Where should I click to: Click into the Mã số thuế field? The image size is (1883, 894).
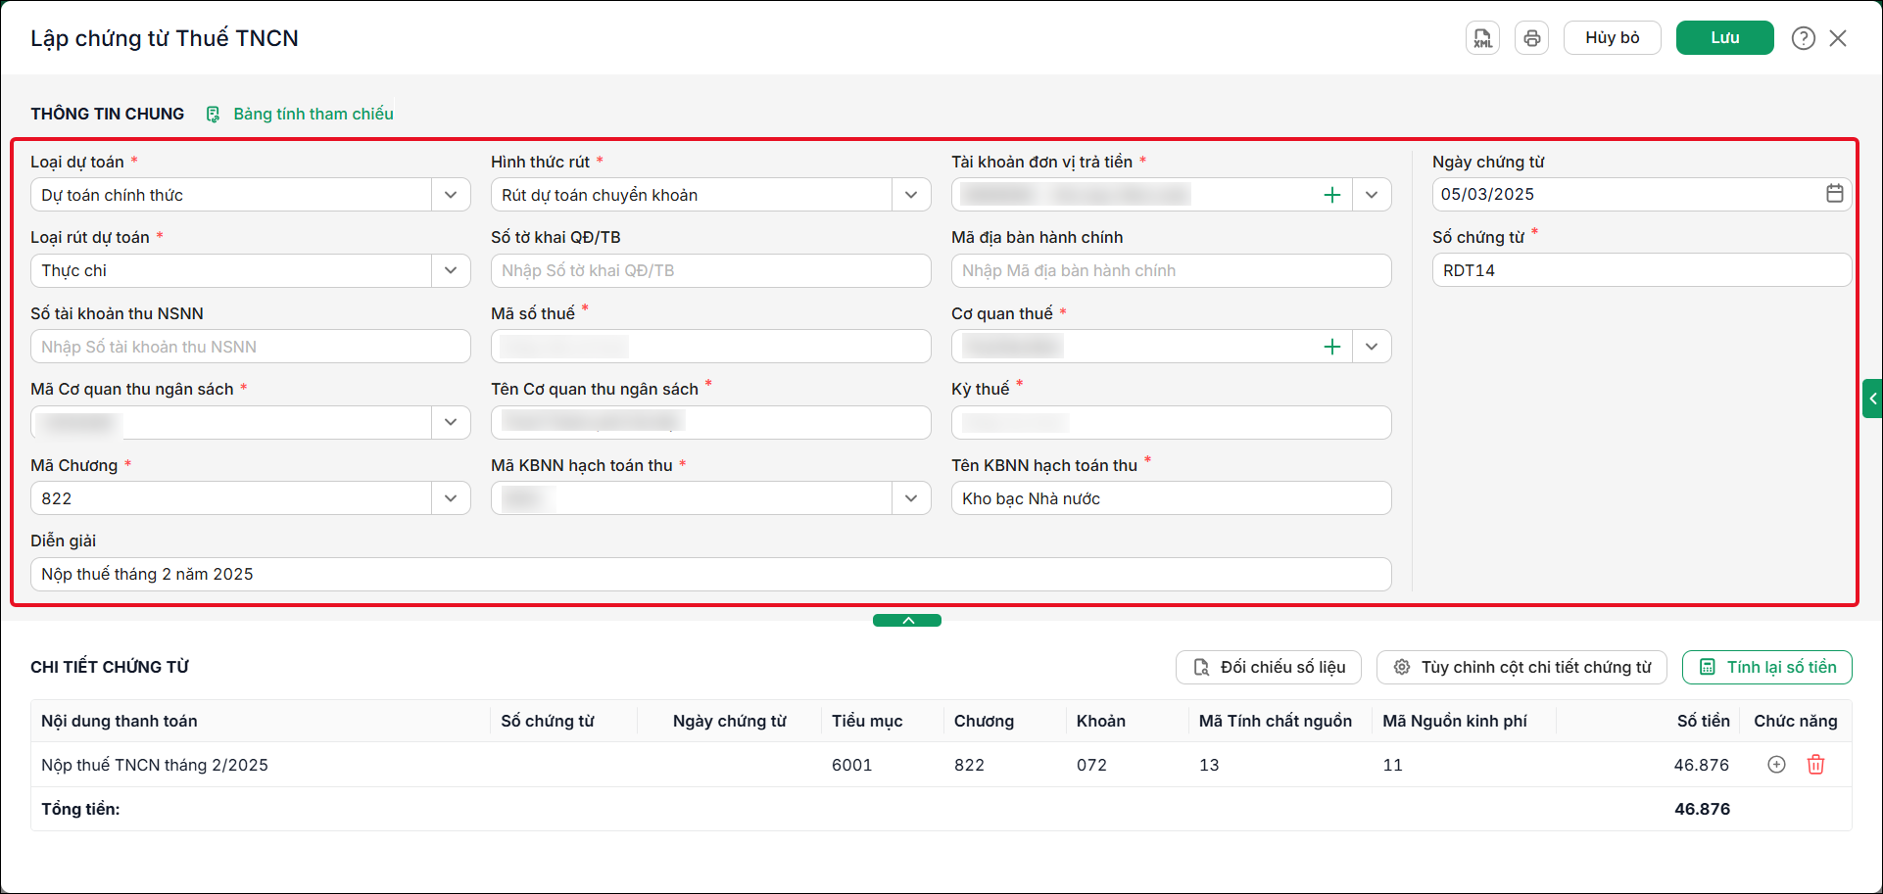pyautogui.click(x=710, y=347)
